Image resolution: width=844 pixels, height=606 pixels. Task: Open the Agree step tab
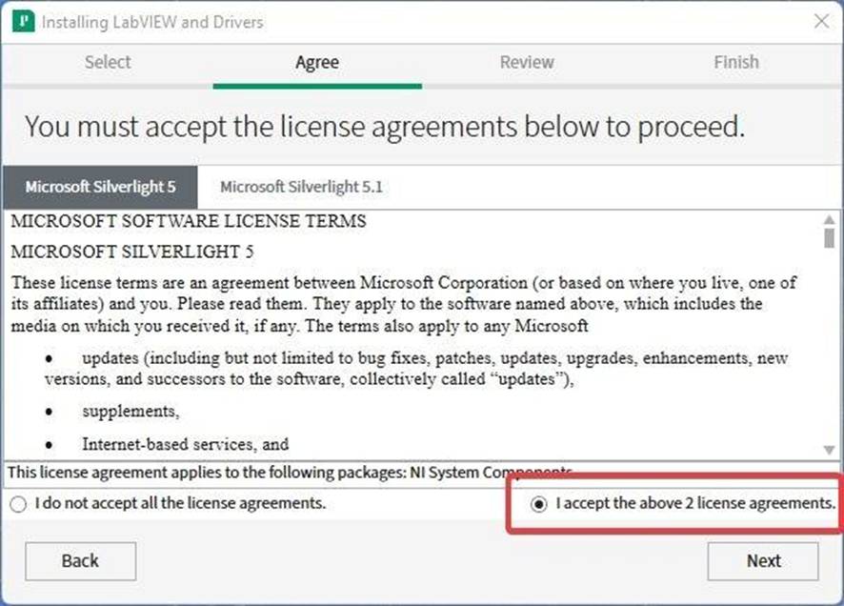[x=317, y=63]
